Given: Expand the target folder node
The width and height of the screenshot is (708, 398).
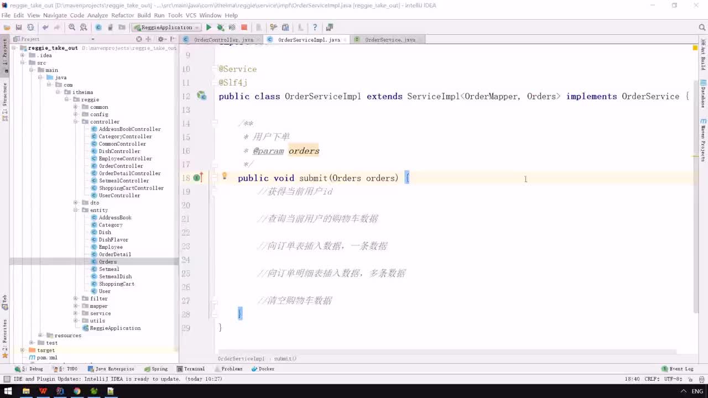Looking at the screenshot, I should coord(23,350).
